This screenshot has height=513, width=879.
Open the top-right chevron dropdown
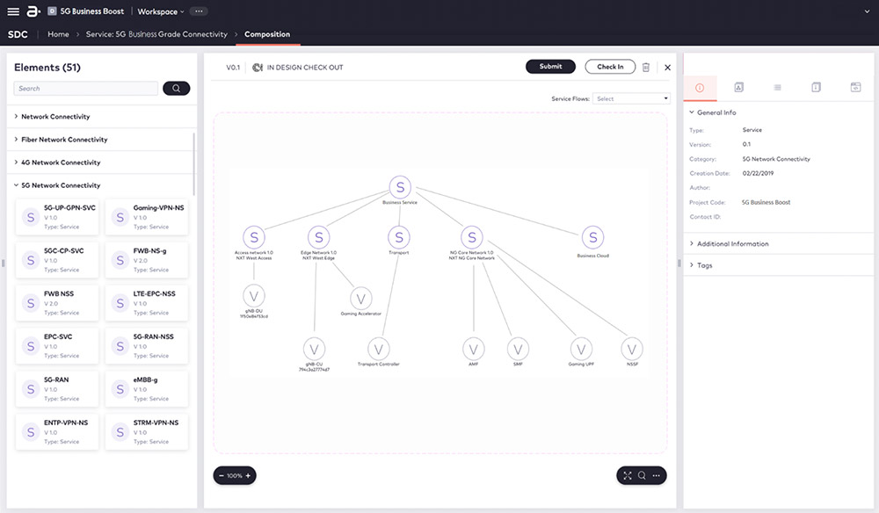pos(867,11)
